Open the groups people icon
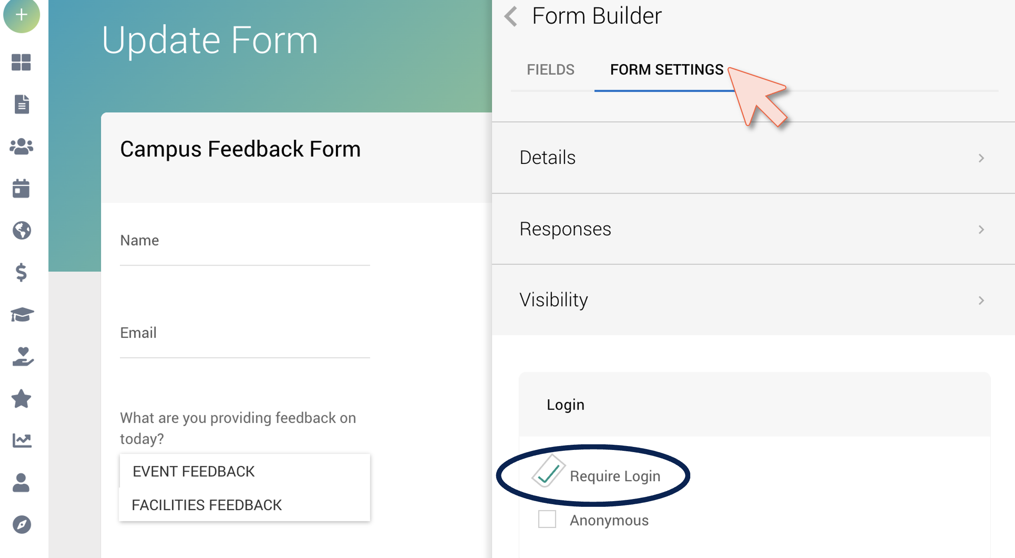Image resolution: width=1015 pixels, height=558 pixels. (21, 147)
